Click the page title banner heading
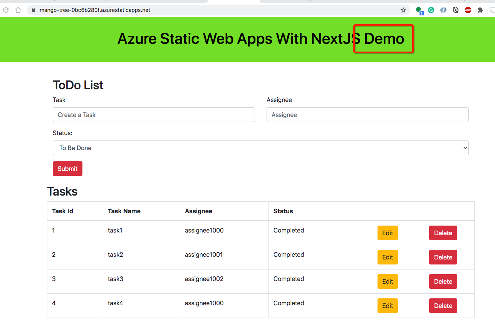495x333 pixels. coord(261,38)
